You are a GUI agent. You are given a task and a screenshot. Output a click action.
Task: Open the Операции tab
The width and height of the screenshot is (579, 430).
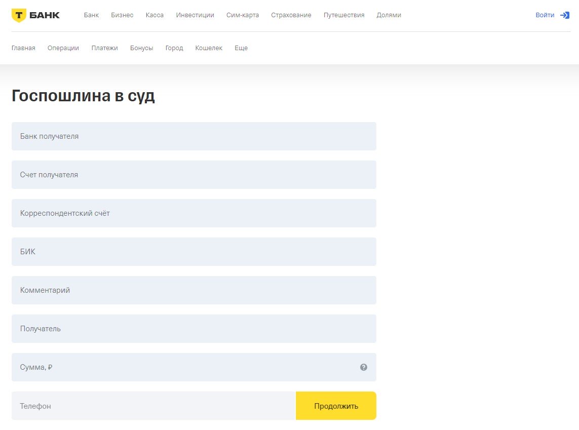tap(63, 48)
